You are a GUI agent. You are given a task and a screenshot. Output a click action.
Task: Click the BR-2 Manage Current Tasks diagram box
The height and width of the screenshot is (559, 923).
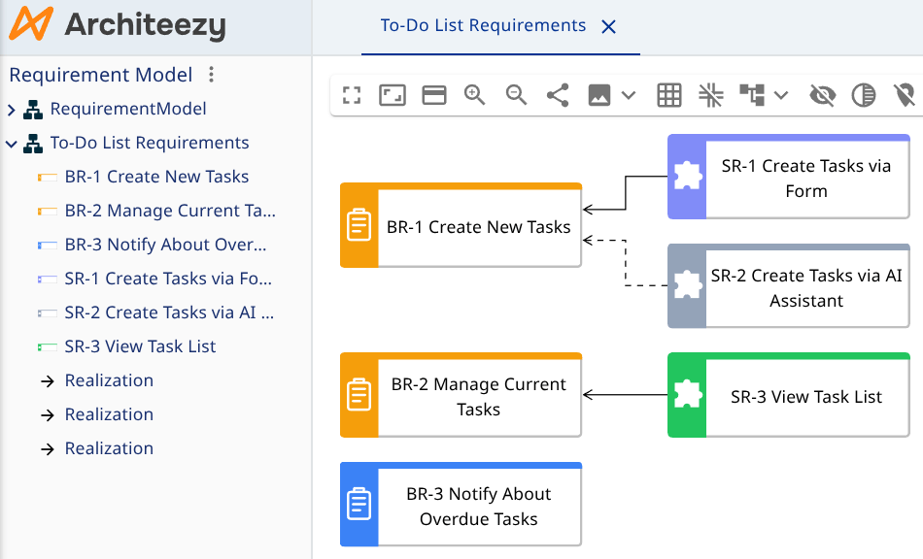(x=460, y=395)
